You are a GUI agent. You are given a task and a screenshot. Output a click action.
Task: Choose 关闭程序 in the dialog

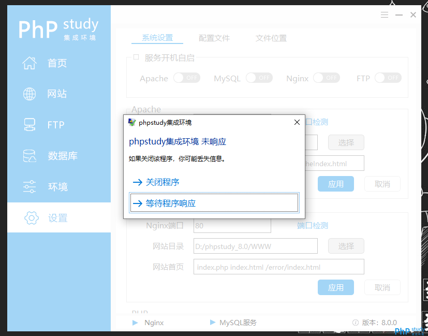(214, 182)
